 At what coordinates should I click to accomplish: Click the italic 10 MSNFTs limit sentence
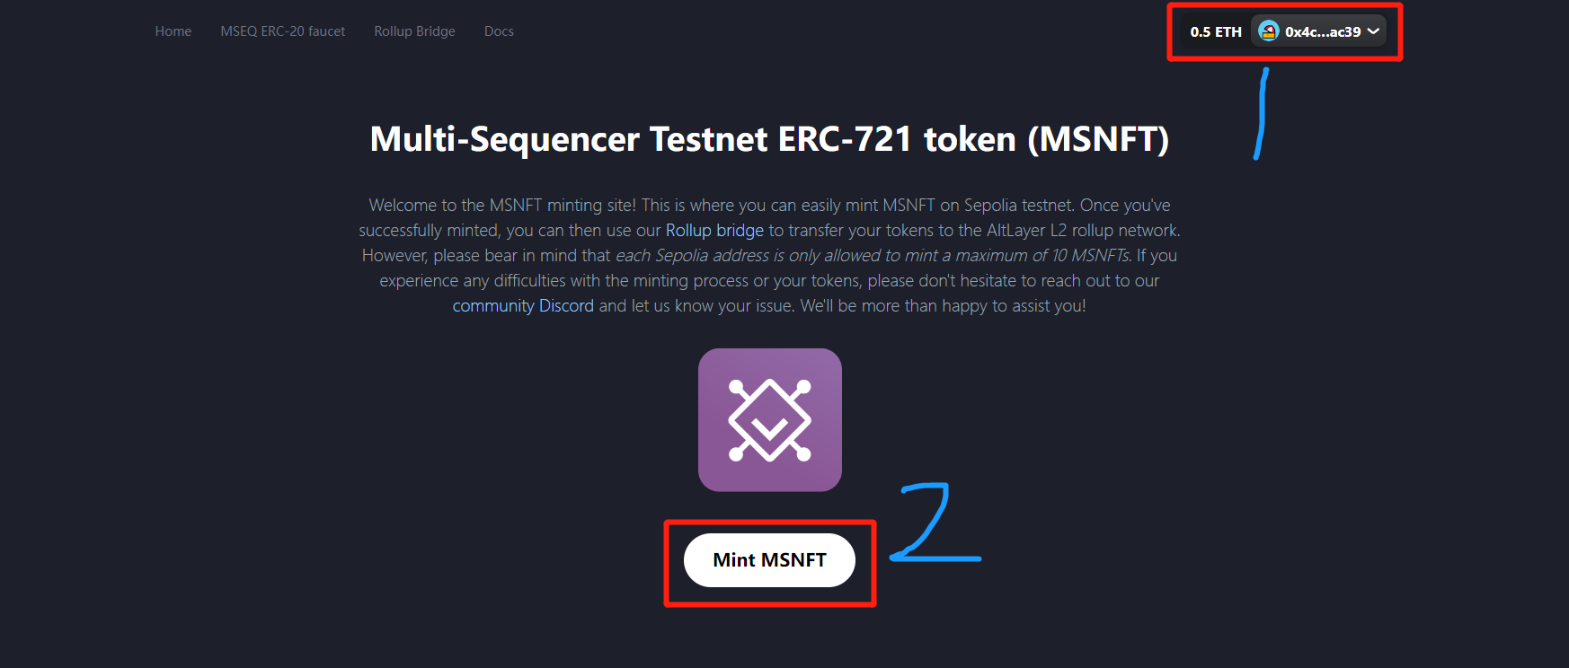(x=873, y=256)
